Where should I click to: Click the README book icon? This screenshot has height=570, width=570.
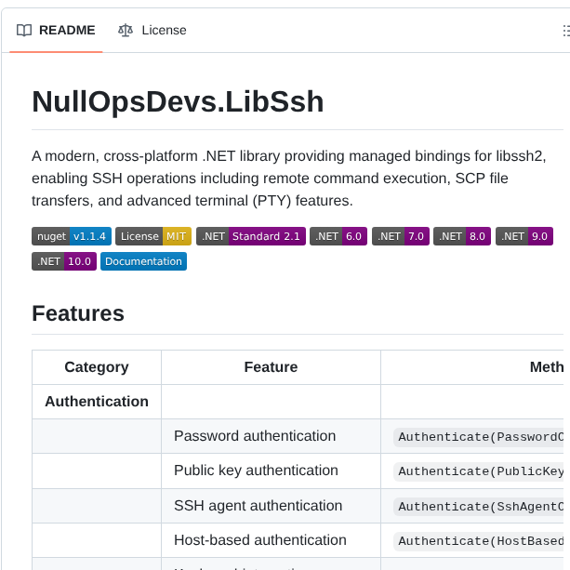tap(24, 30)
